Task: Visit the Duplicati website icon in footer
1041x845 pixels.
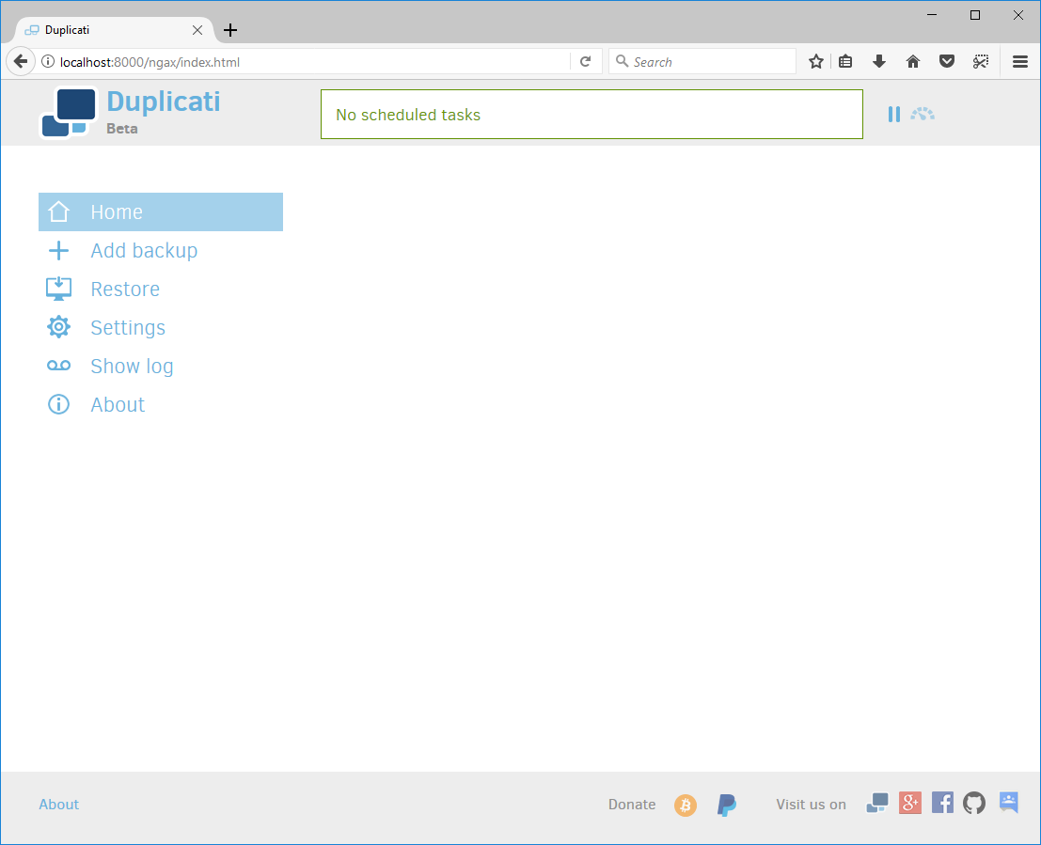Action: tap(877, 804)
